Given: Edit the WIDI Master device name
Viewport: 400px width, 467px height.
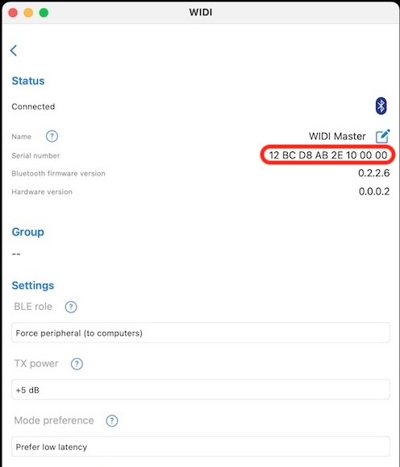Looking at the screenshot, I should click(x=383, y=136).
